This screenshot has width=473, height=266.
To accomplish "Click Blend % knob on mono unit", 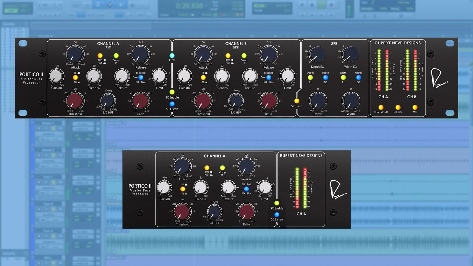I will [201, 187].
